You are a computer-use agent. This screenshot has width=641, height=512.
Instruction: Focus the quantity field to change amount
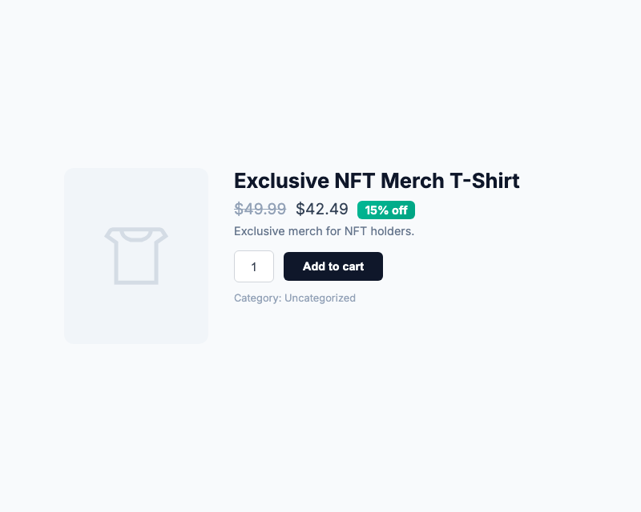click(x=254, y=266)
